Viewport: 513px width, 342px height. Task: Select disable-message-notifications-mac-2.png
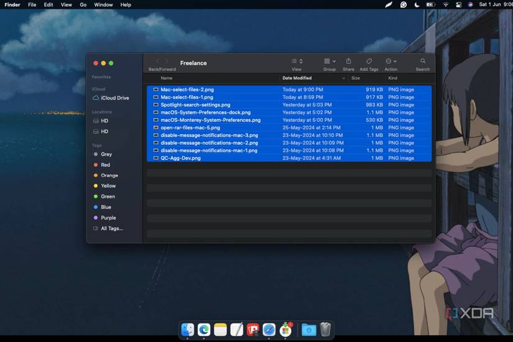click(x=289, y=142)
